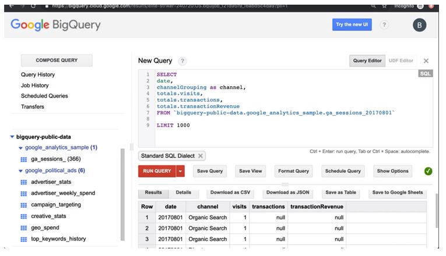Collapse the bigquery-public-data project
This screenshot has width=446, height=256.
pos(12,137)
